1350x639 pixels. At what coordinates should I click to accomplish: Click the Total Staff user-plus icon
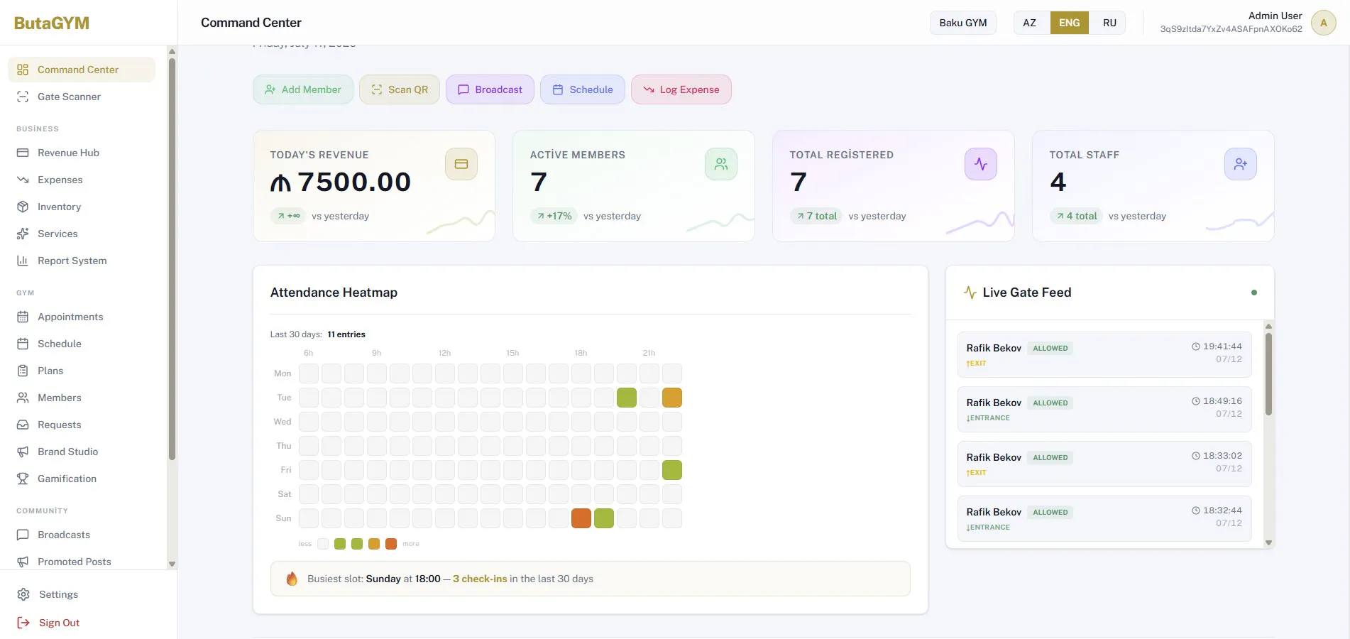click(x=1241, y=164)
